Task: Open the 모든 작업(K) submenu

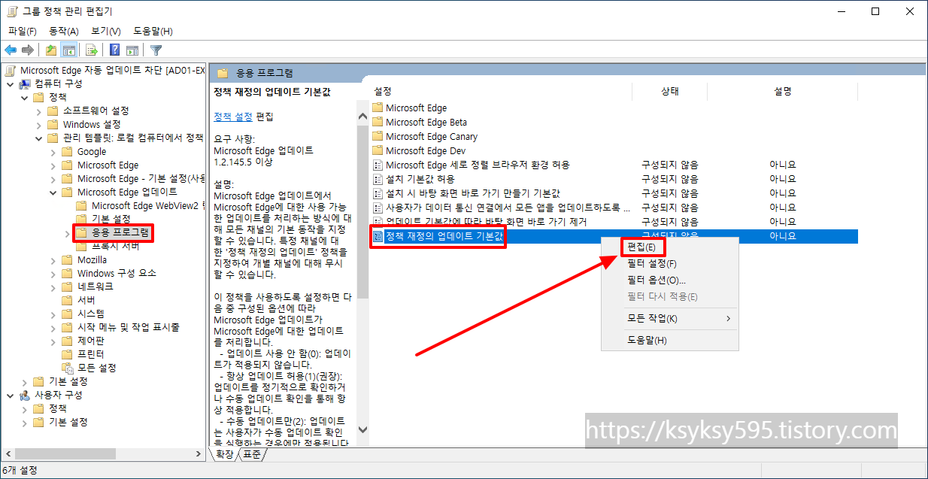Action: [670, 318]
